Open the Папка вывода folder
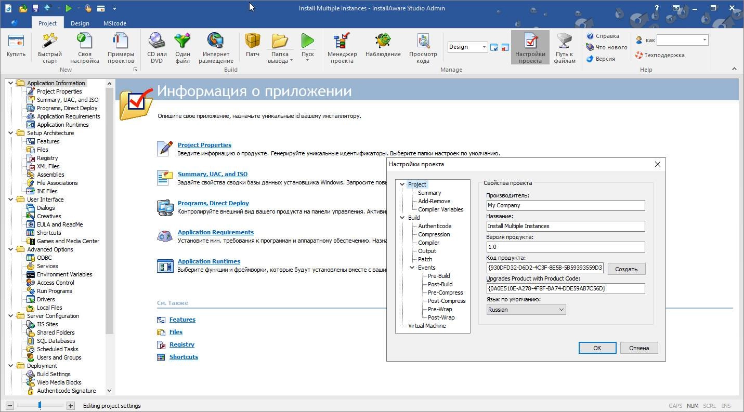The image size is (744, 412). click(280, 48)
